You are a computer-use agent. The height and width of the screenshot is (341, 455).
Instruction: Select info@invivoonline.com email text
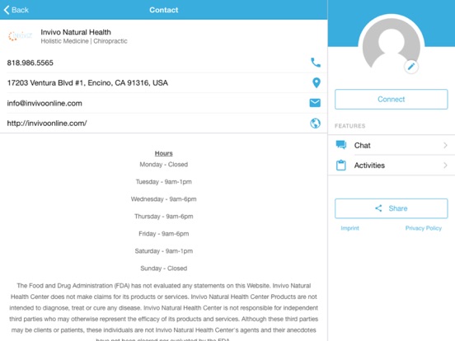coord(45,103)
